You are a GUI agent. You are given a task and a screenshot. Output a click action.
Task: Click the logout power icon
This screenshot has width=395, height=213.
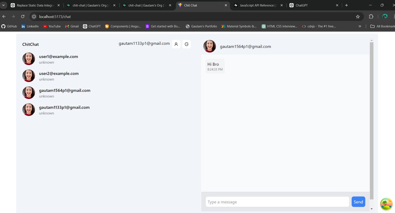click(187, 44)
